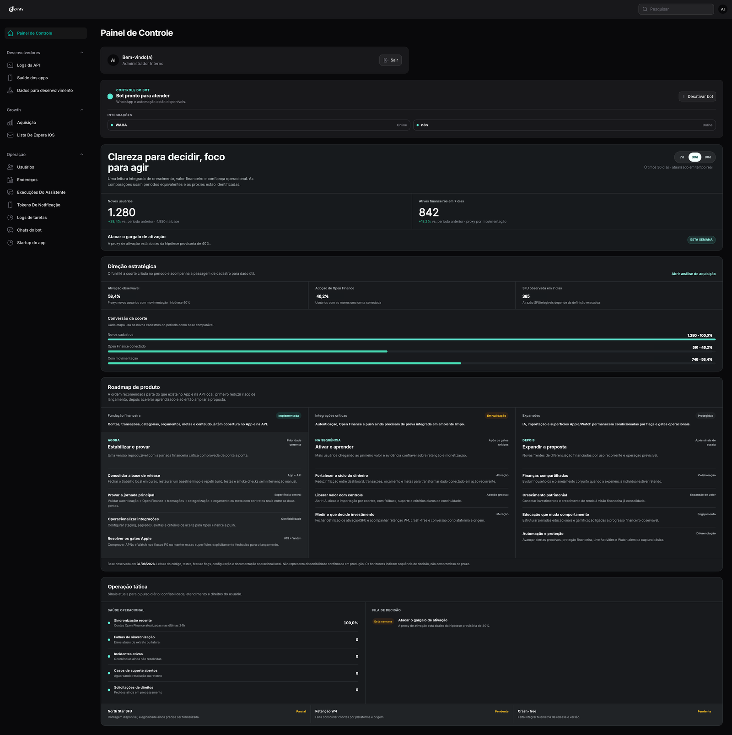
Task: Click Retenção W4 Pendente label
Action: 501,711
